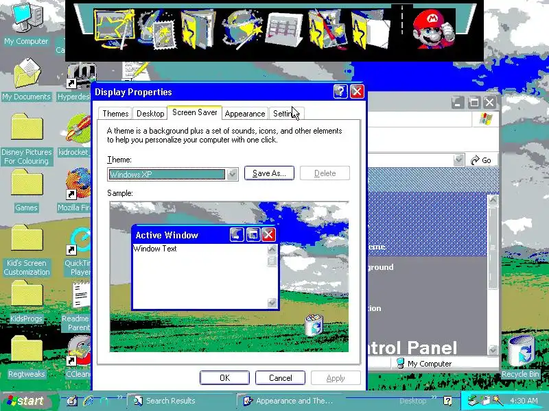549x411 pixels.
Task: Expand the Theme dropdown arrow
Action: click(x=232, y=174)
